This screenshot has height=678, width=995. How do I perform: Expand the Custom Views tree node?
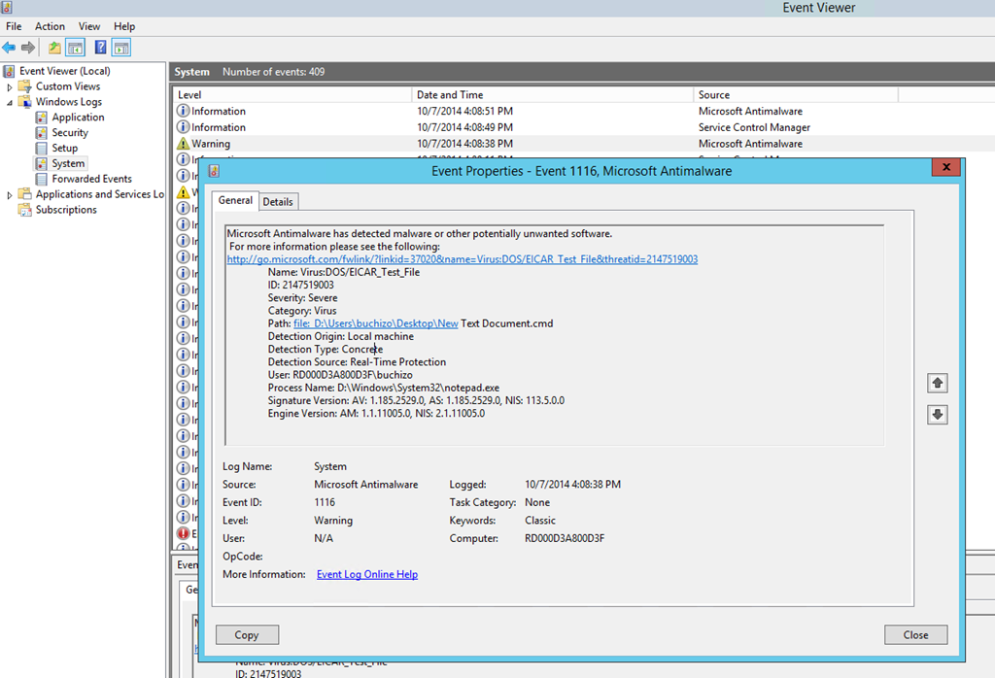pos(10,86)
